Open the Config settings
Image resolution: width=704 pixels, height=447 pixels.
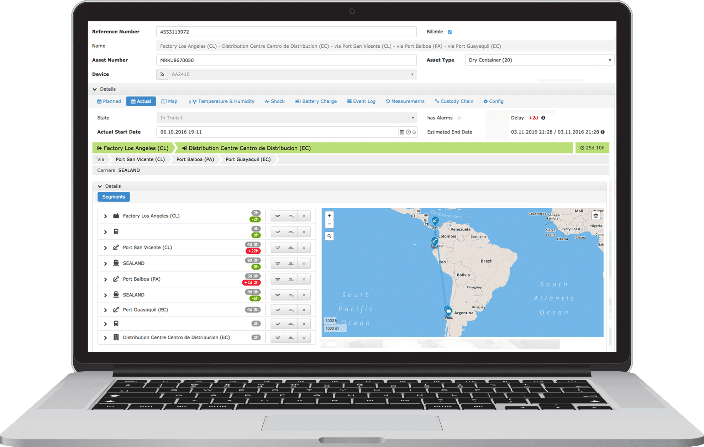pyautogui.click(x=493, y=101)
